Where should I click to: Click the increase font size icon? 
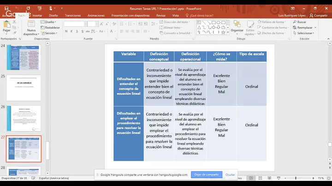[101, 24]
